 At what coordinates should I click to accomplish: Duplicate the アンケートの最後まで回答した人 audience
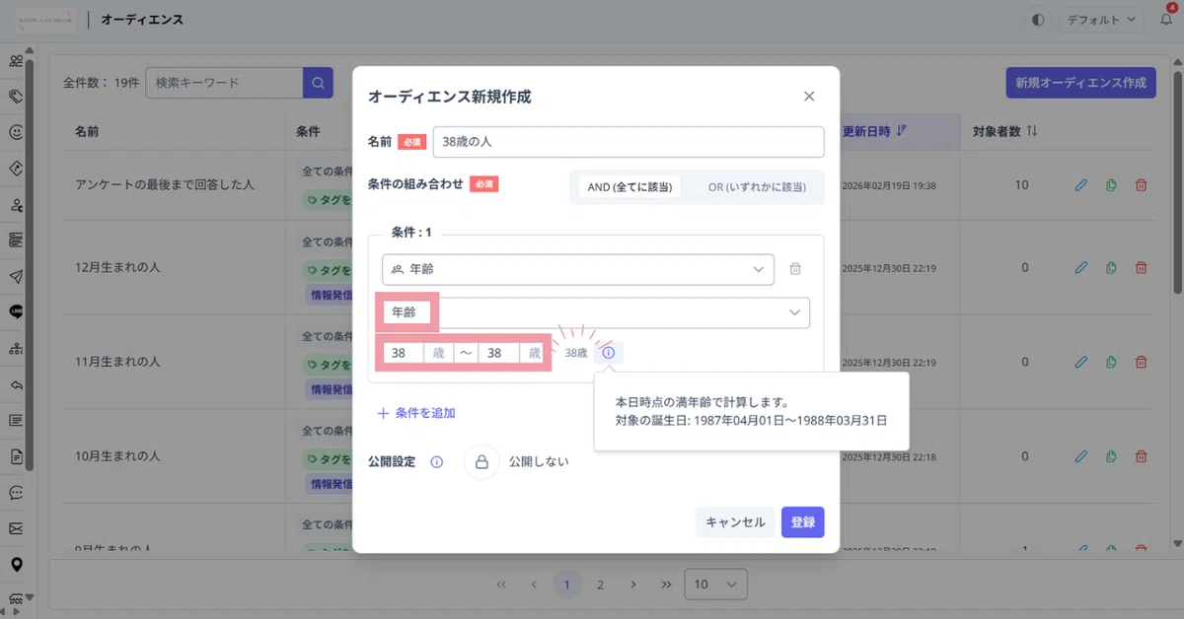click(x=1111, y=184)
